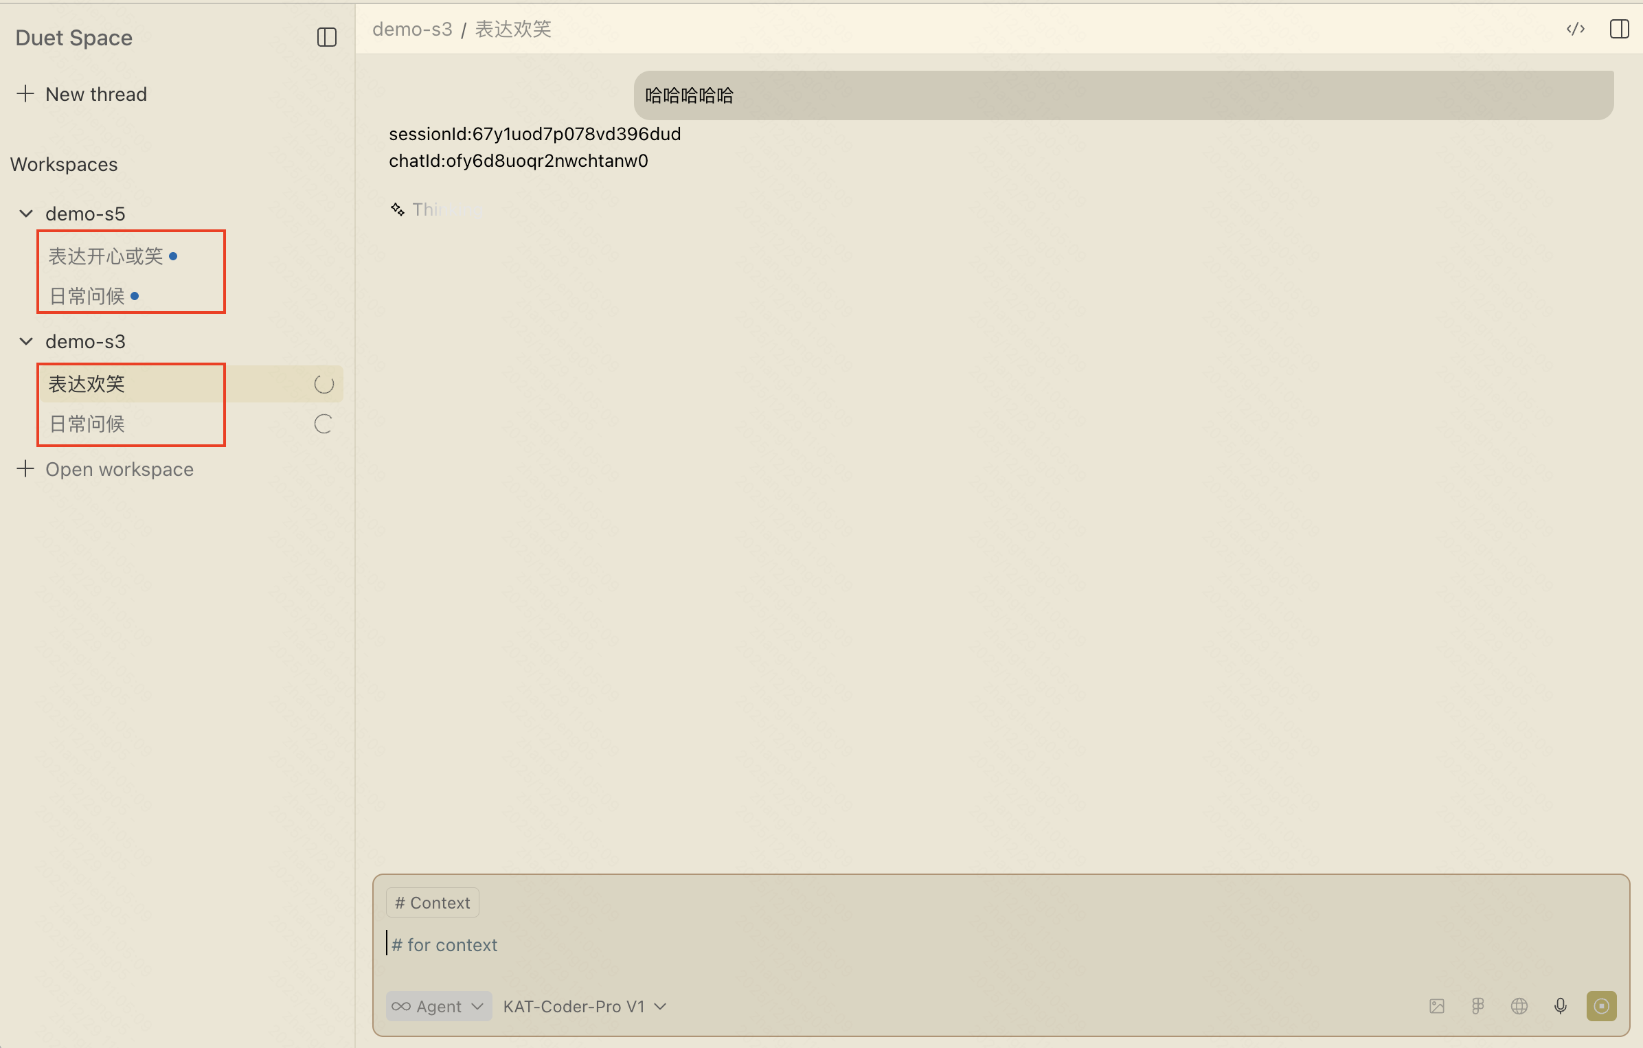Stop generation with the stop button
The image size is (1643, 1048).
click(x=1601, y=1006)
